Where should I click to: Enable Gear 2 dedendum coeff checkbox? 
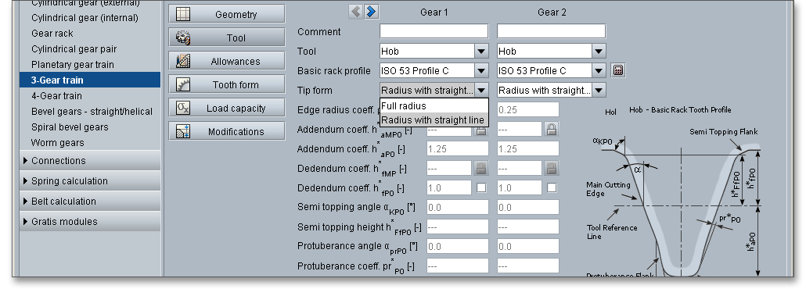coord(552,188)
